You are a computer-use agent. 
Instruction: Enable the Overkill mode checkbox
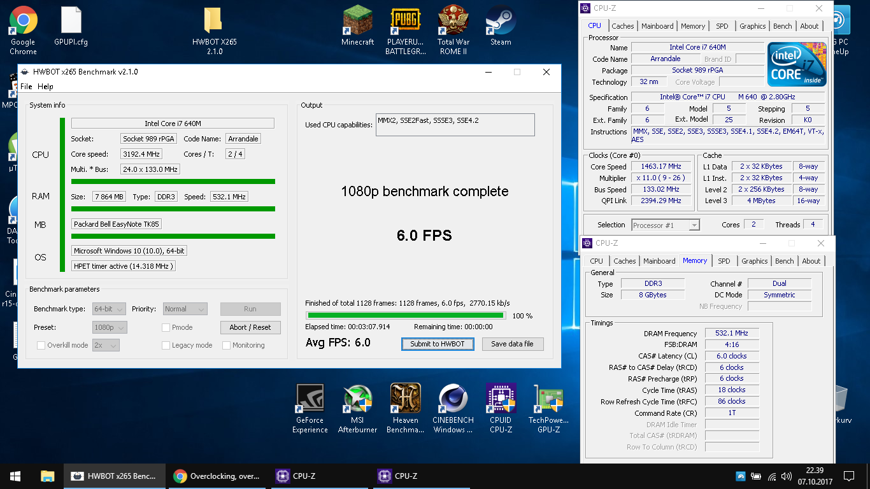click(x=41, y=345)
